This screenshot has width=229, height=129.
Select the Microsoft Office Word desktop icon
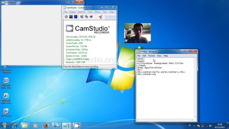[6, 83]
